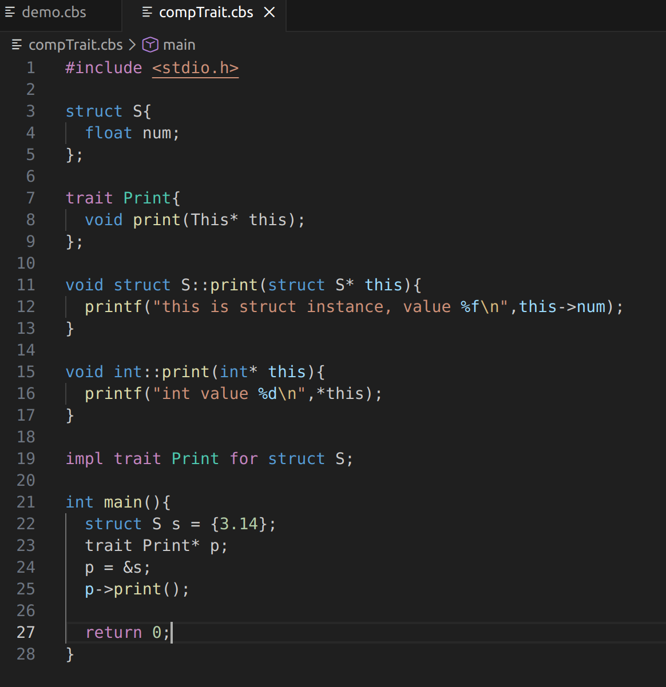Click the file icon on demo.cbs tab
Image resolution: width=666 pixels, height=687 pixels.
(x=10, y=13)
